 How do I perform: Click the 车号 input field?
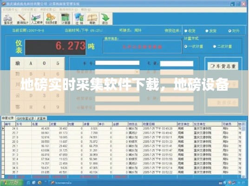(118, 63)
